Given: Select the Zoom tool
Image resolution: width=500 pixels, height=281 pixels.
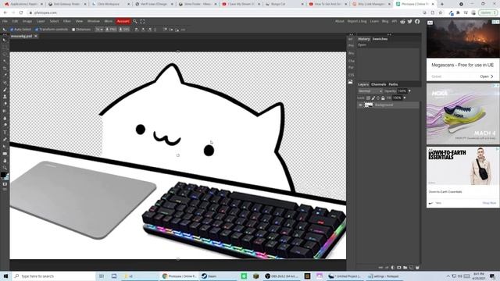Looking at the screenshot, I should [x=5, y=168].
